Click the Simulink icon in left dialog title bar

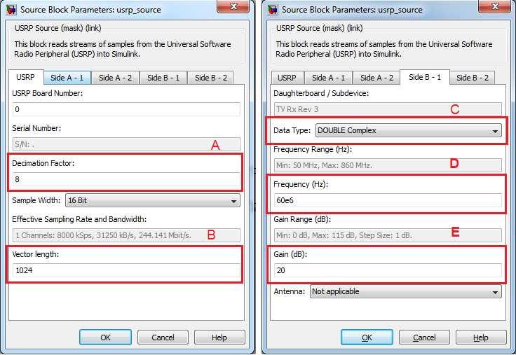11,10
